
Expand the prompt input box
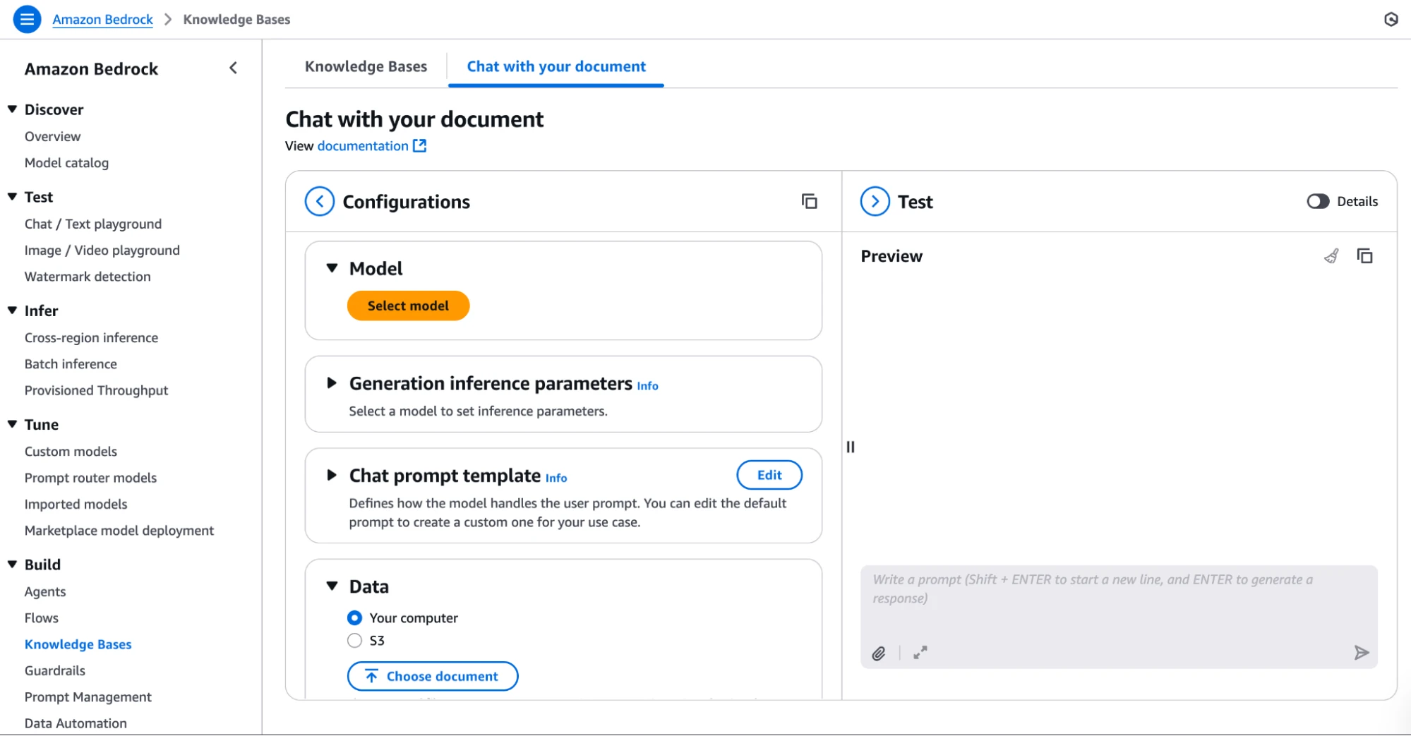click(x=920, y=653)
